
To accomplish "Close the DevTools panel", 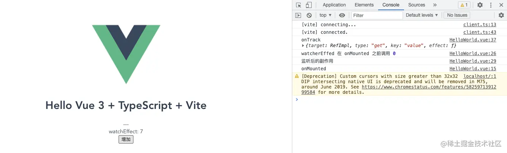I will point(501,5).
